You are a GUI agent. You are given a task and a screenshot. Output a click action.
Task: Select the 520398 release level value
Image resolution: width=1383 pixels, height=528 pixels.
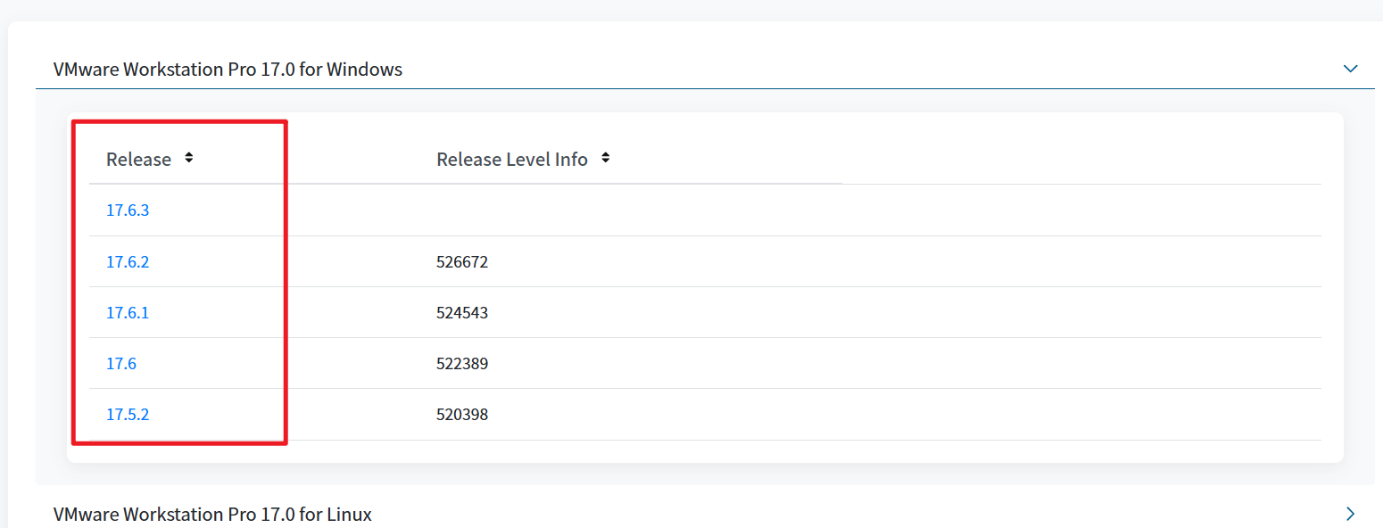[462, 414]
